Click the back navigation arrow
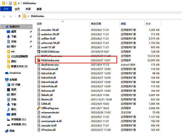 (x=4, y=16)
